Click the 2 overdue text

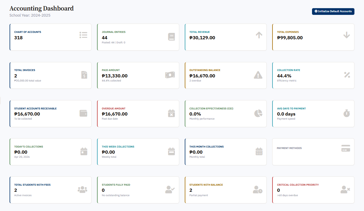point(195,81)
